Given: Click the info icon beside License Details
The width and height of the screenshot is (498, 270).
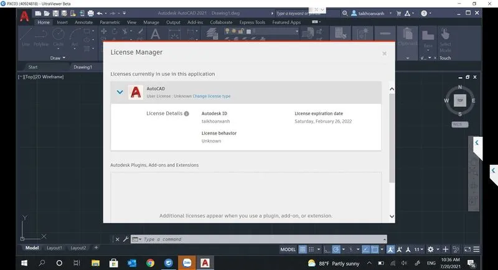Looking at the screenshot, I should point(186,114).
